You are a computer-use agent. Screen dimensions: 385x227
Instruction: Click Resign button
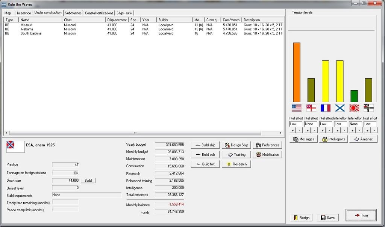pyautogui.click(x=302, y=218)
